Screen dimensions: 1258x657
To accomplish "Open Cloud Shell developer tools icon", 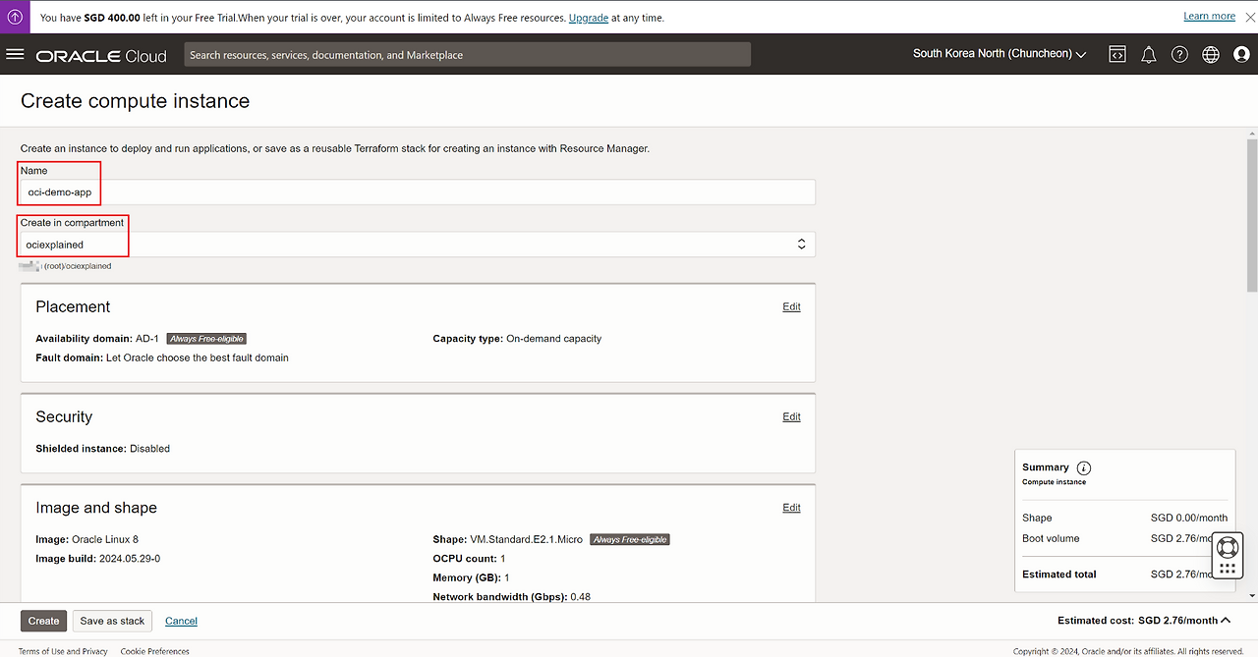I will coord(1117,55).
